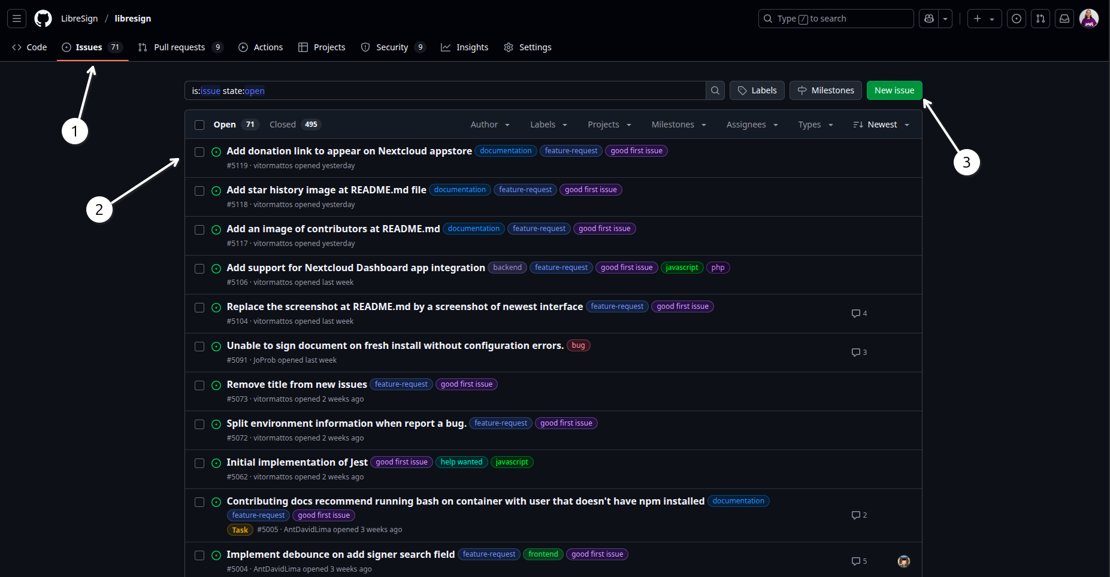Focus the global 'Type / to search' box
Image resolution: width=1110 pixels, height=577 pixels.
point(836,19)
